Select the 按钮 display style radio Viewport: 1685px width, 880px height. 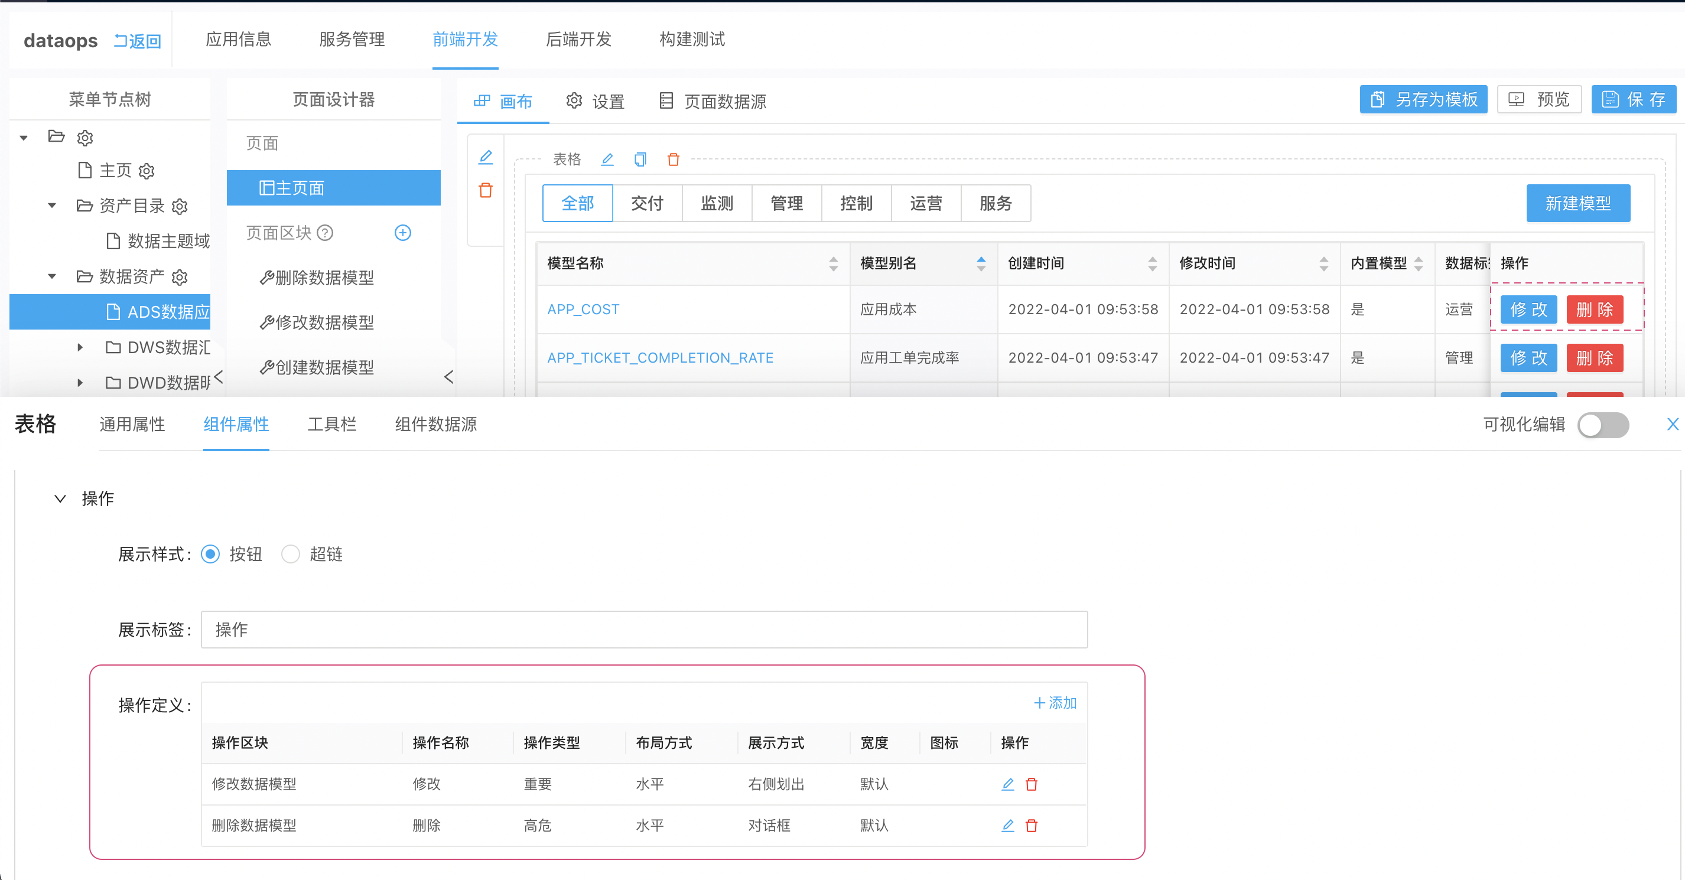[x=210, y=554]
